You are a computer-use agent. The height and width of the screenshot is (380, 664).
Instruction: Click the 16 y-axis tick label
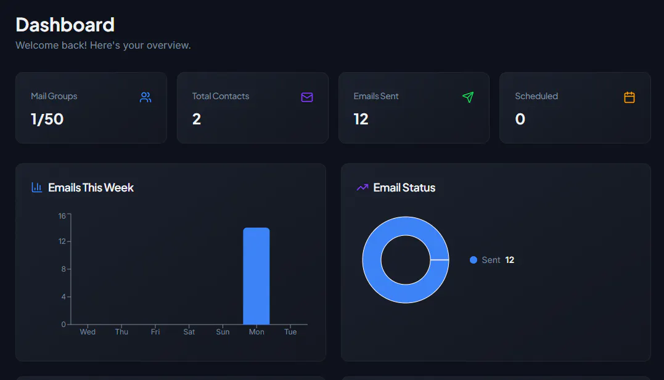[62, 216]
